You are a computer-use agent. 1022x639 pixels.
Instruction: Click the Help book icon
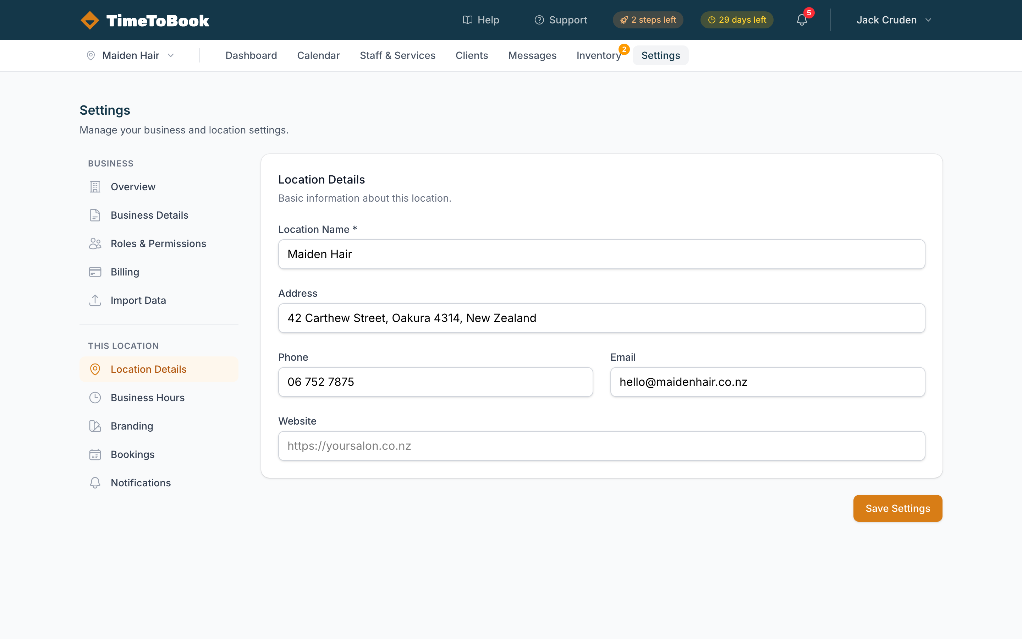(x=467, y=20)
